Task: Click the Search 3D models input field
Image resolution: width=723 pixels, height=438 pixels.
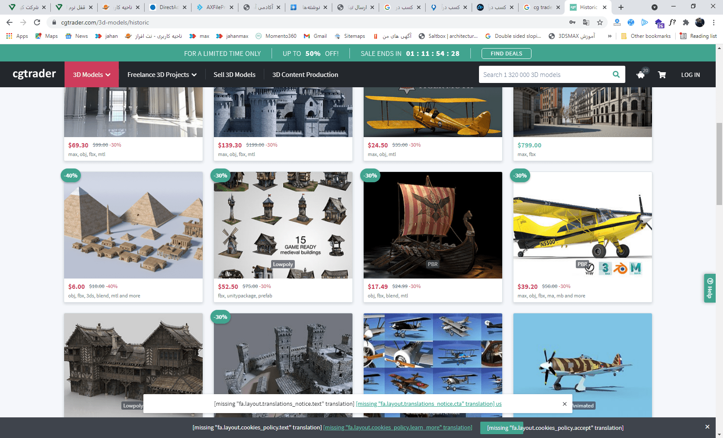Action: [544, 75]
